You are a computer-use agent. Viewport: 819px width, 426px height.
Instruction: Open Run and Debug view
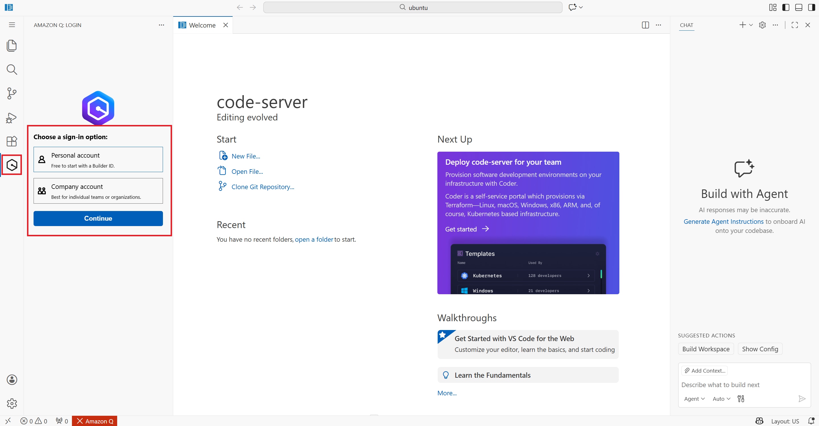click(x=12, y=118)
